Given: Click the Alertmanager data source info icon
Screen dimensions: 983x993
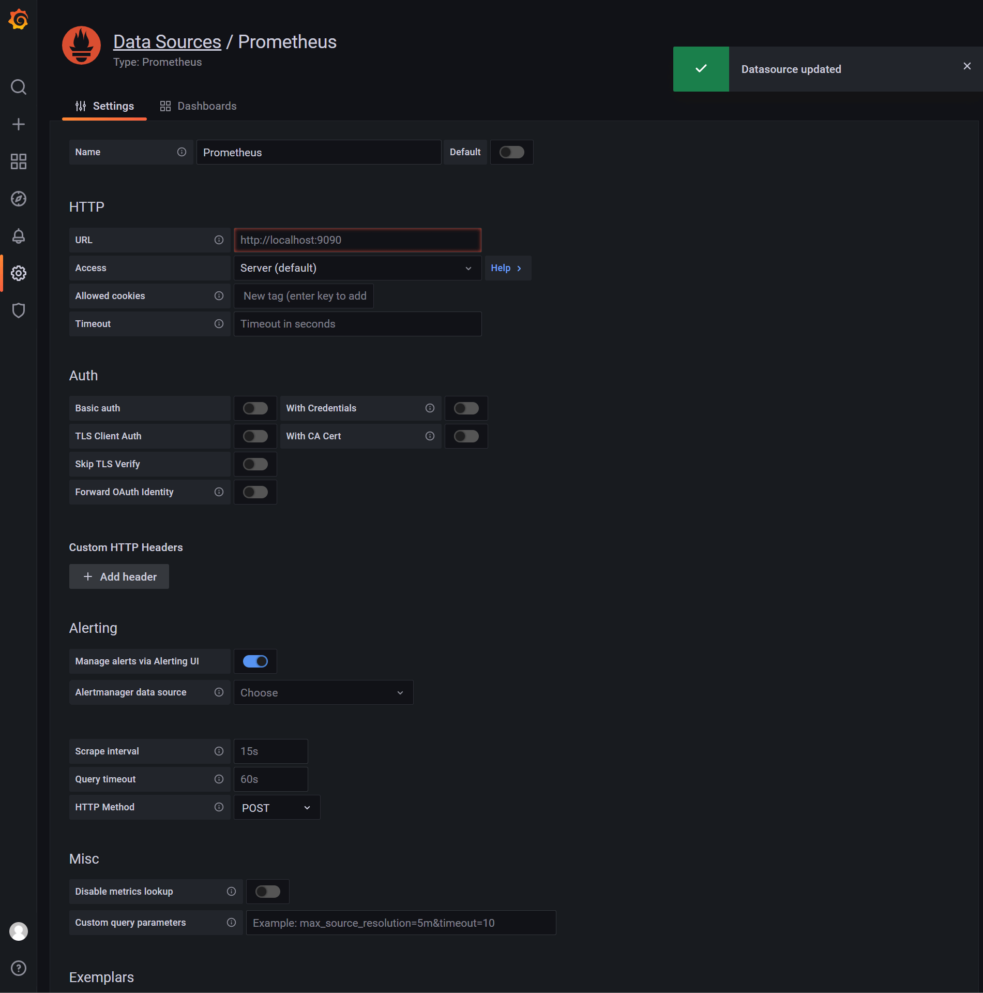Looking at the screenshot, I should coord(219,692).
